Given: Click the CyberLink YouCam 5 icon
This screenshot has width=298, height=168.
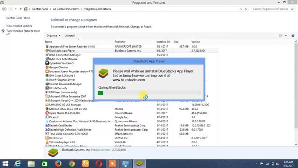Looking at the screenshot, I should pos(47,63).
